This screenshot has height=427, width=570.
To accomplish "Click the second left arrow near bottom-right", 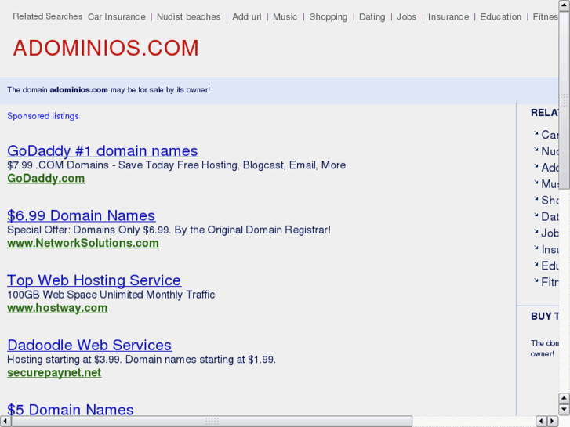I will click(542, 422).
